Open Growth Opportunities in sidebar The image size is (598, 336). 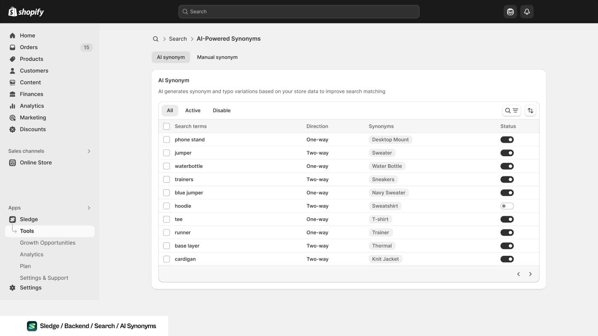(48, 243)
